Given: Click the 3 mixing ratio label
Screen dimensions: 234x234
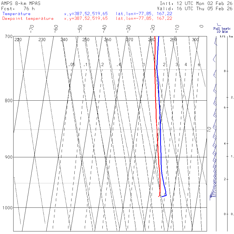Looking at the screenshot, I should (177, 65).
